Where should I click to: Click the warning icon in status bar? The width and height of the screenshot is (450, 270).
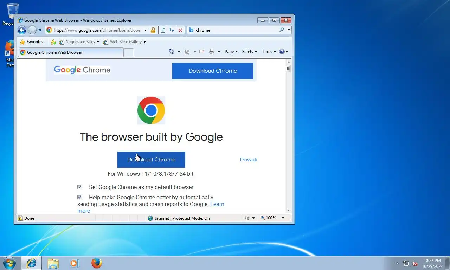pyautogui.click(x=20, y=218)
